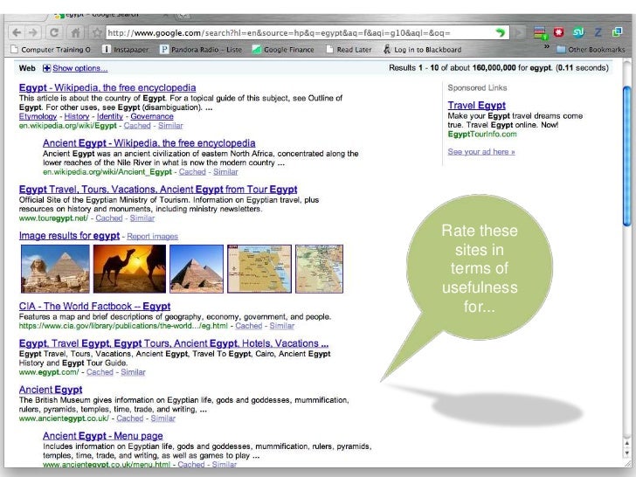Expand hidden bookmarks with the » chevron
636x477 pixels.
(x=547, y=46)
